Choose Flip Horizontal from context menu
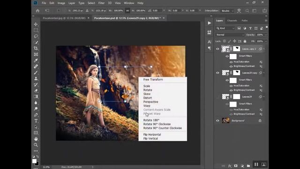The width and height of the screenshot is (300, 169). coord(152,135)
